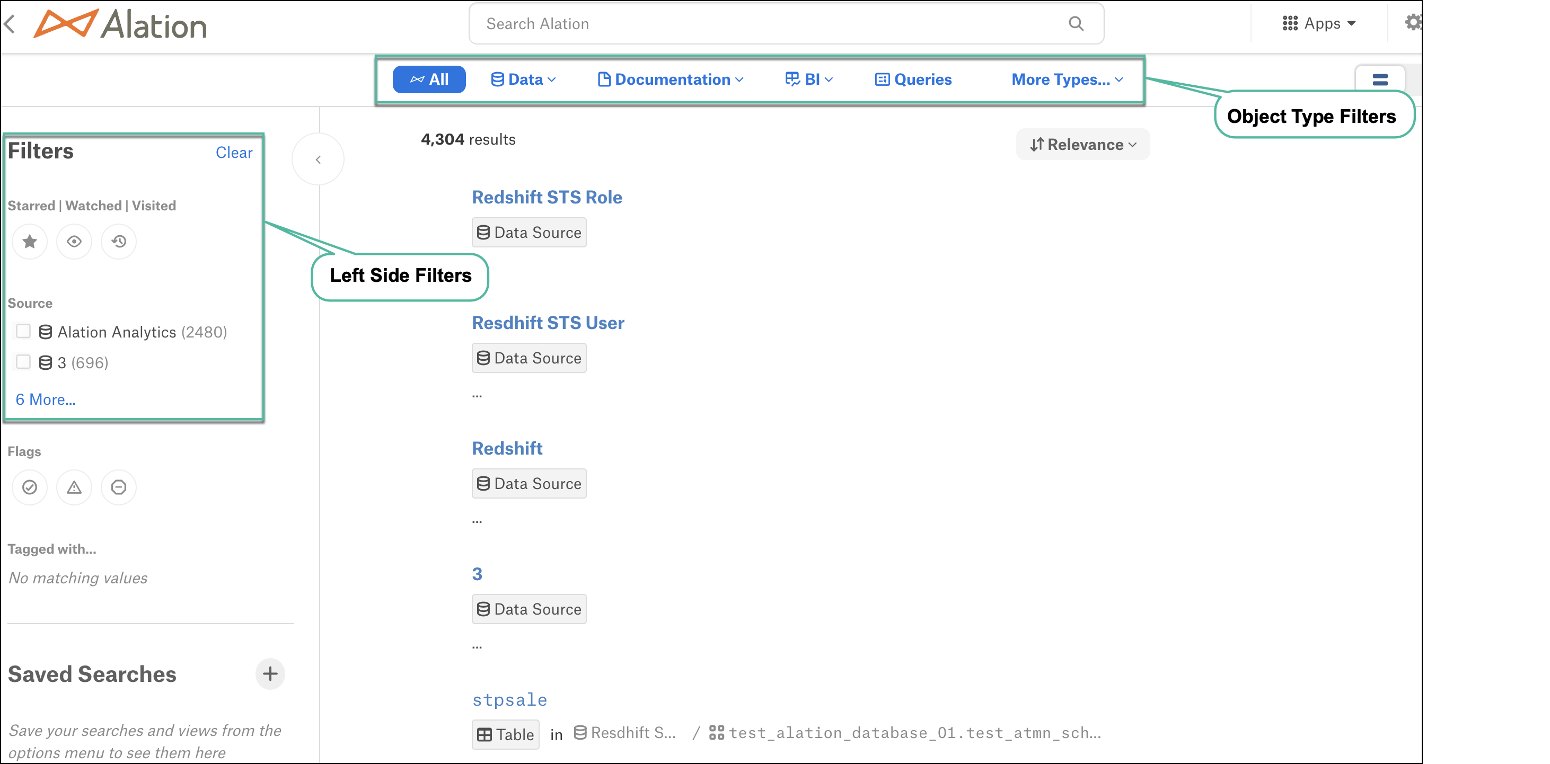Filter by warning triangle flag

(74, 487)
